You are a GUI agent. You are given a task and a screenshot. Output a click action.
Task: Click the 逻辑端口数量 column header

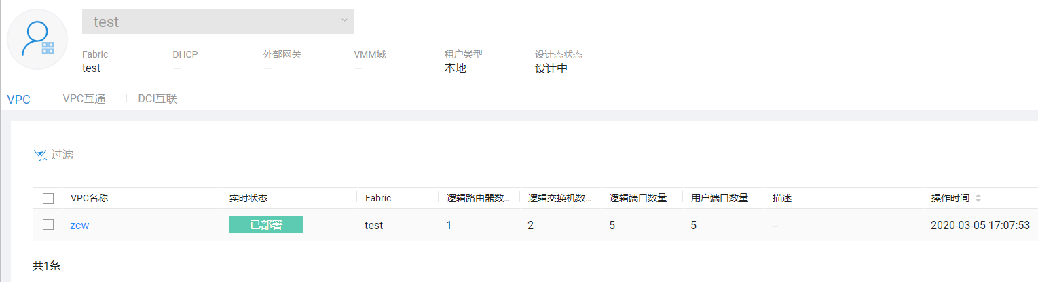click(637, 198)
